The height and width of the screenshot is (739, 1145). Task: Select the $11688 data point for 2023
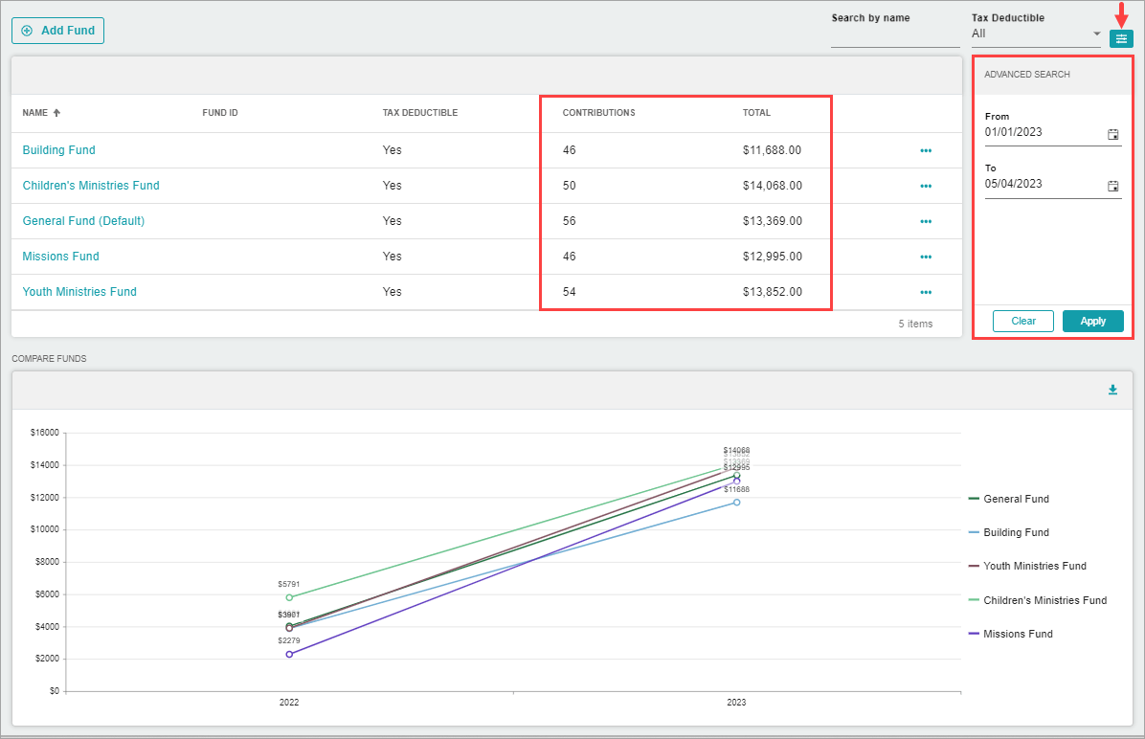tap(737, 503)
